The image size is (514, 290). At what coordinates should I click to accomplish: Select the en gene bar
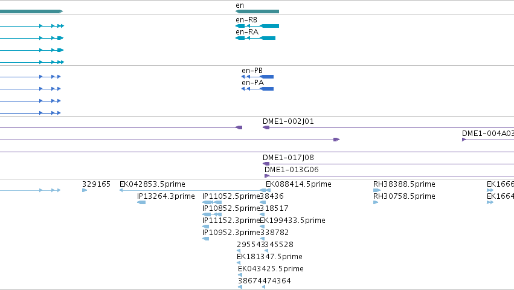(x=257, y=11)
